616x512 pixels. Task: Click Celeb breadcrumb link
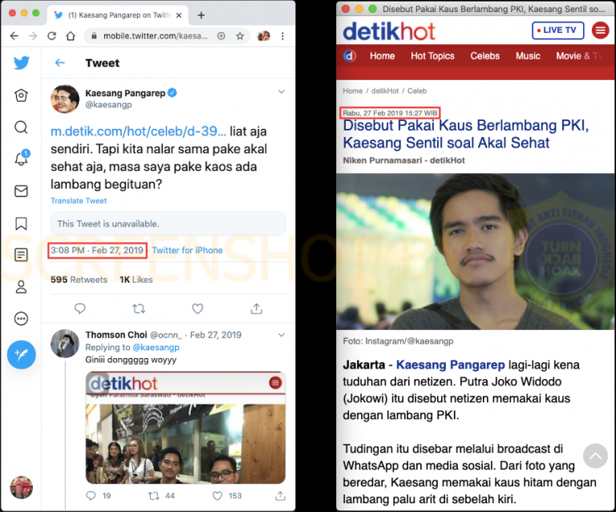point(417,91)
